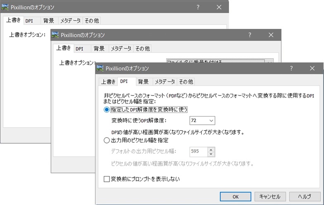The width and height of the screenshot is (324, 205).
Task: Click the キャンセル button
Action: 270,197
